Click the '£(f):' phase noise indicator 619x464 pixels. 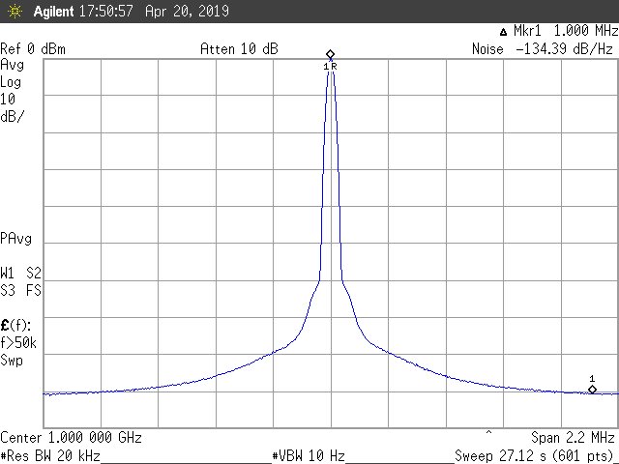tap(15, 326)
